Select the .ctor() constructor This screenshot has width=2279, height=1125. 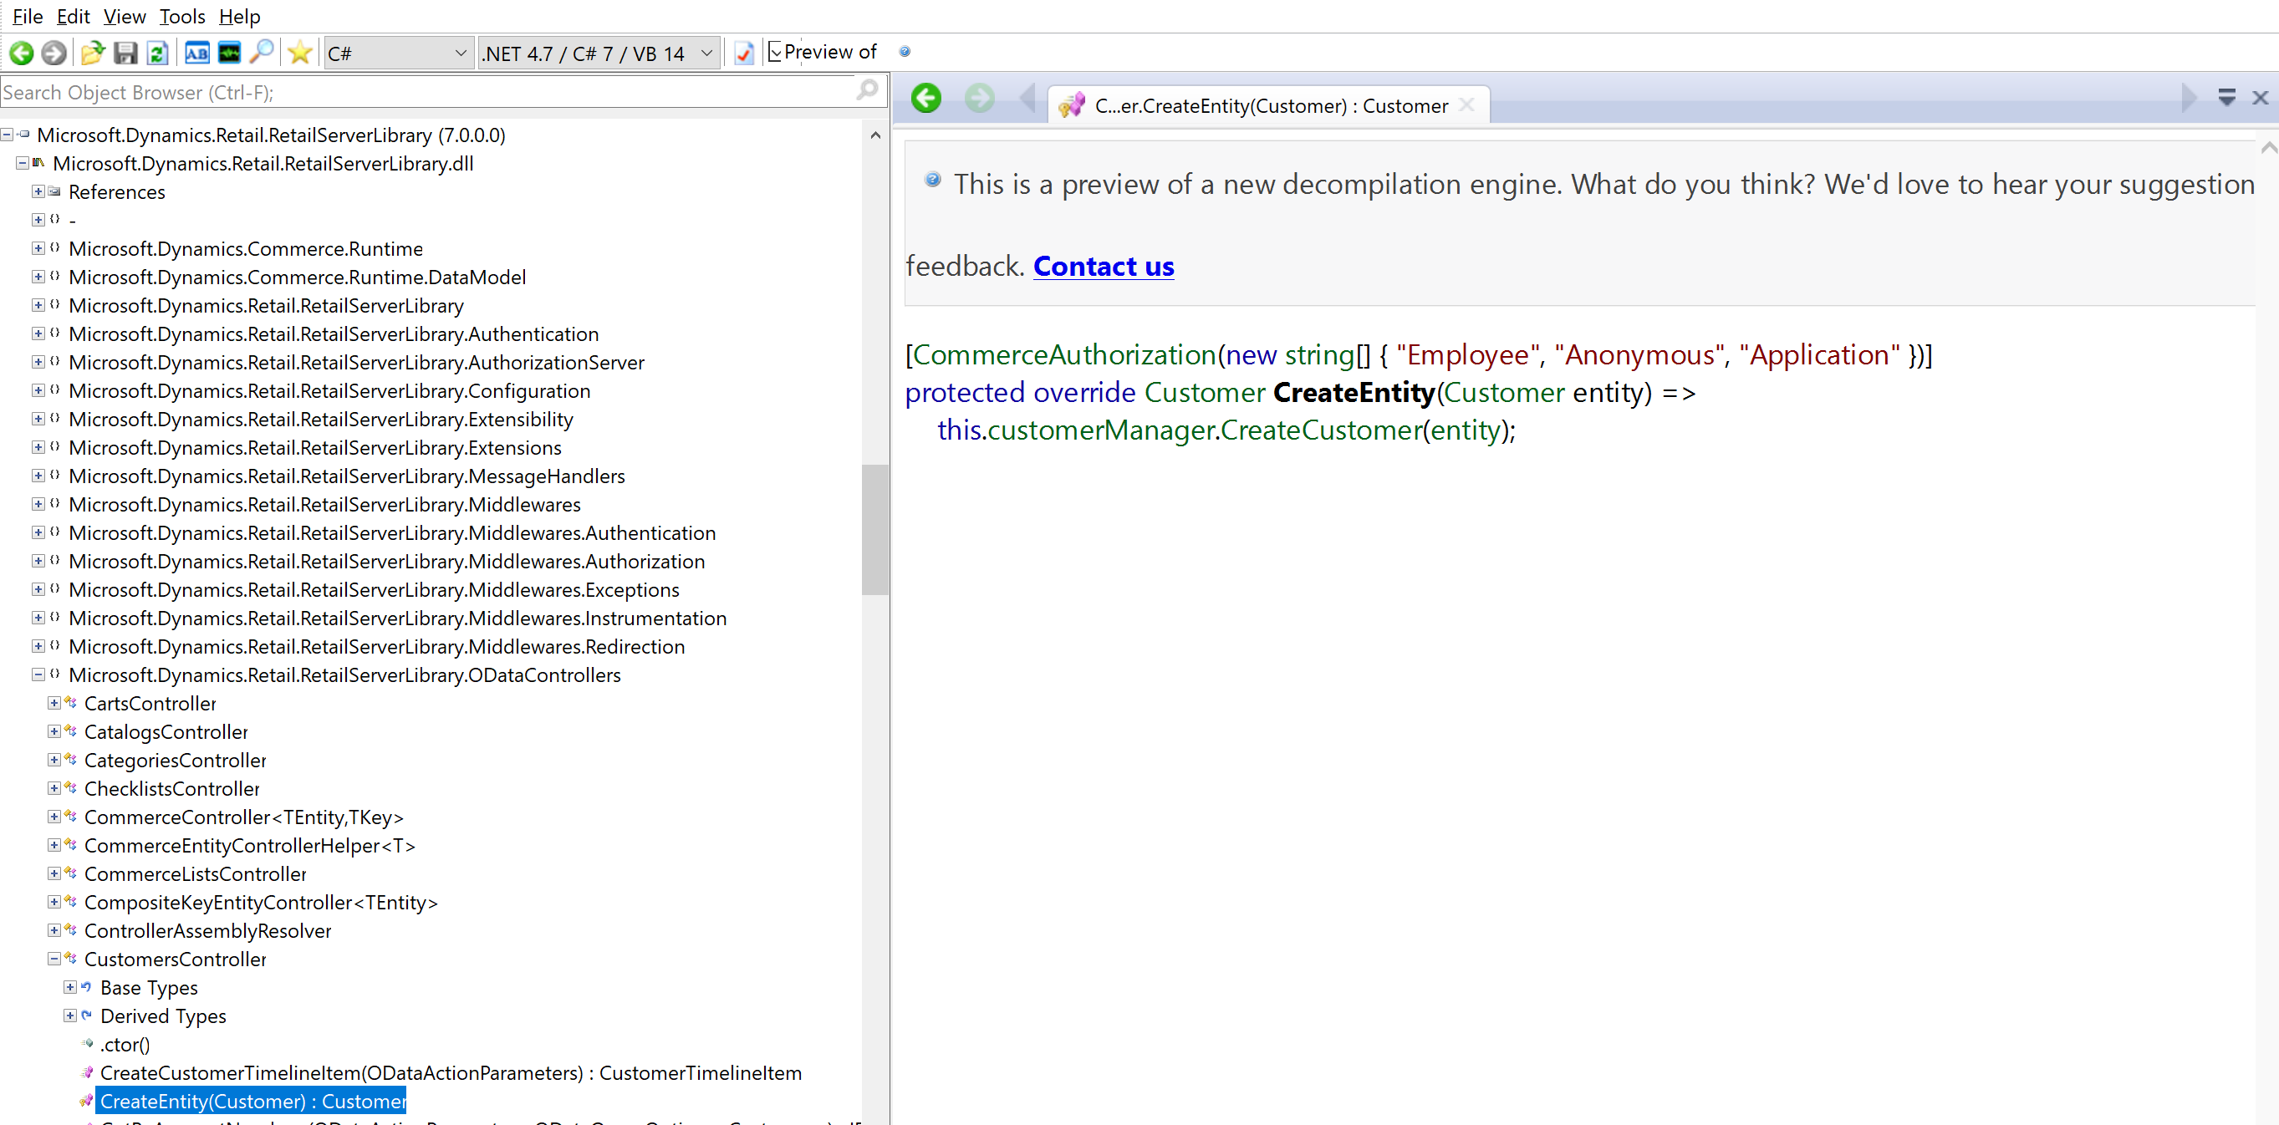pos(125,1045)
